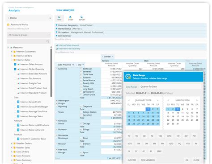The width and height of the screenshot is (212, 164).
Task: Collapse the Measures tree node
Action: (x=8, y=48)
